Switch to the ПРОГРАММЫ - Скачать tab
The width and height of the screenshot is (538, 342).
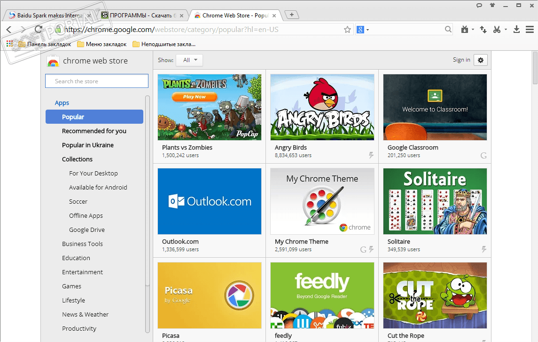[x=142, y=16]
